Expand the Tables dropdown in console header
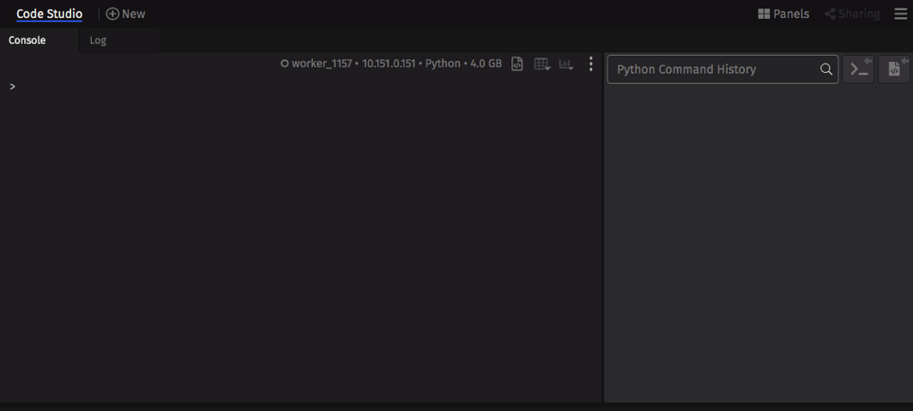This screenshot has height=411, width=913. [x=542, y=64]
